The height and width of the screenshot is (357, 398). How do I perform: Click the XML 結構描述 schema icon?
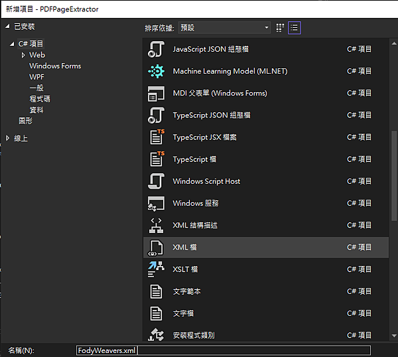(156, 226)
